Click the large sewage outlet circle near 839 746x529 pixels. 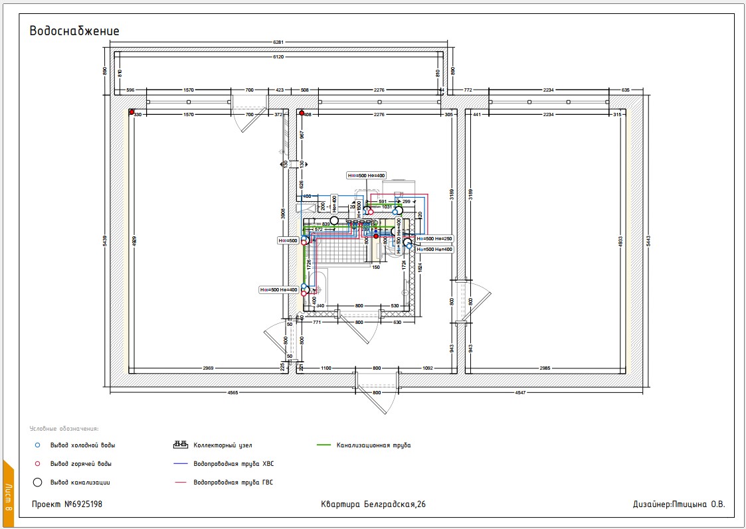tap(334, 220)
